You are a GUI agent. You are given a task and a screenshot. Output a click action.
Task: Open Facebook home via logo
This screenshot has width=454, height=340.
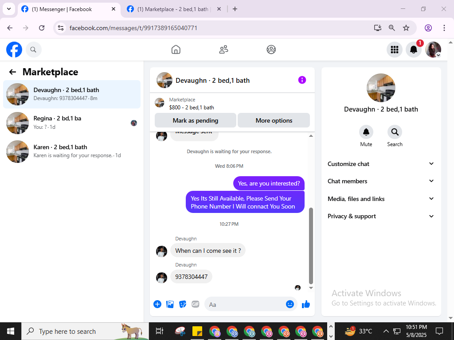[x=14, y=50]
